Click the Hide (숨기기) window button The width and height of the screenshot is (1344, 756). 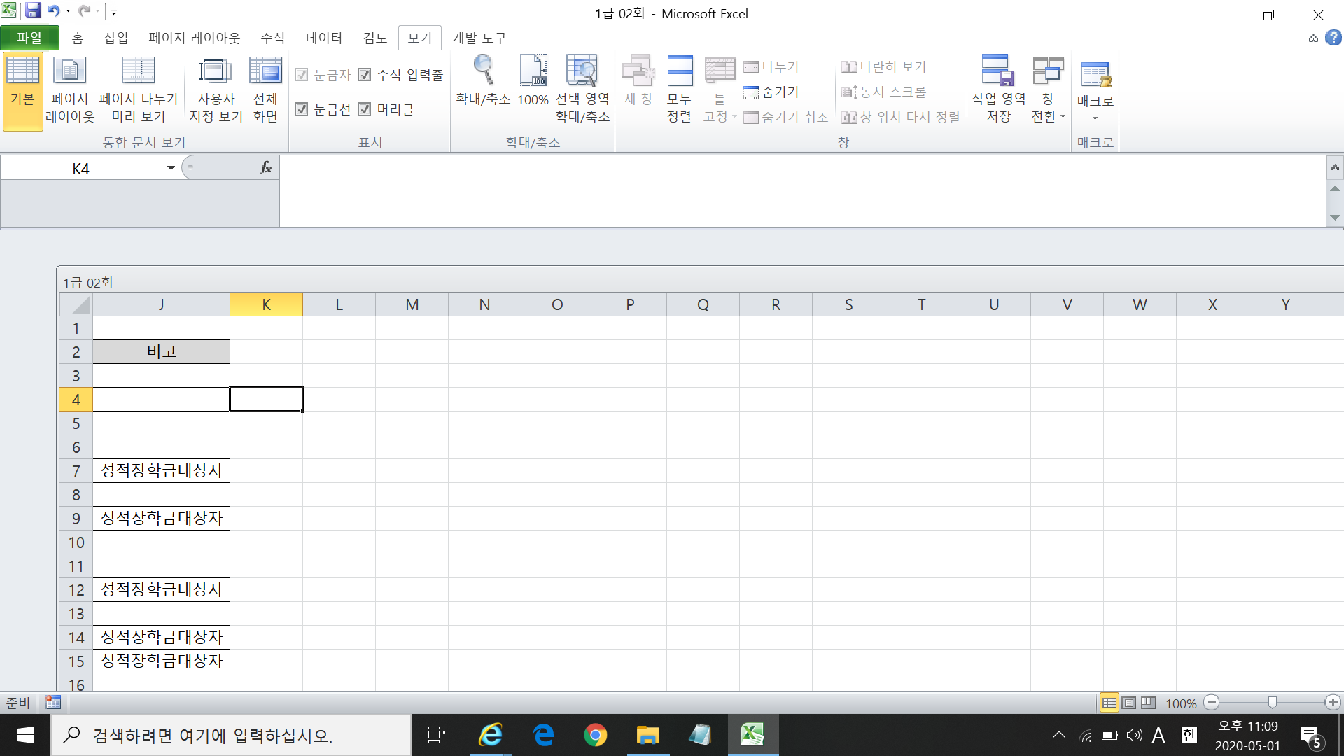click(x=771, y=92)
